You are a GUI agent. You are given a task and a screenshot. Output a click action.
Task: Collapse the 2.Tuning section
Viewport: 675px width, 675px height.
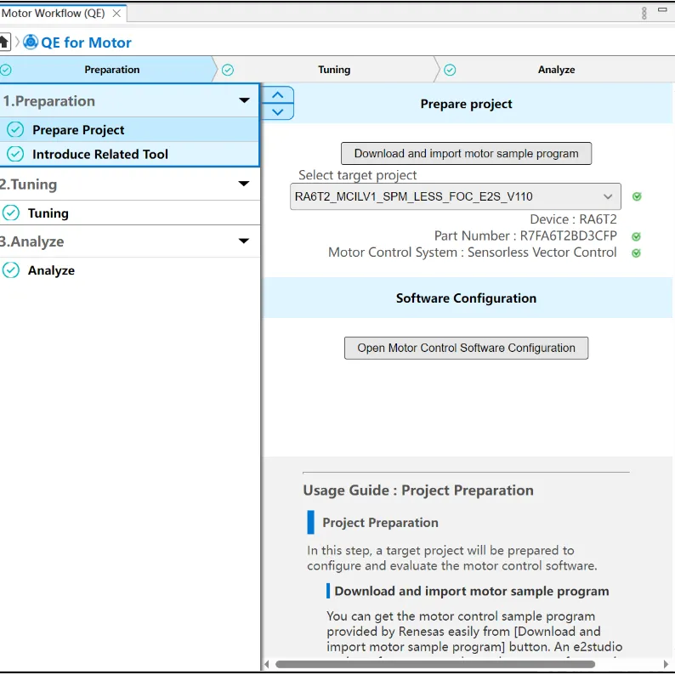click(x=244, y=184)
